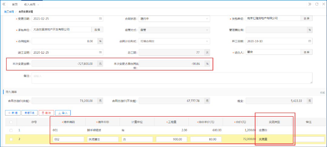Focus the 管理费比例 input field
327x147 pixels.
pyautogui.click(x=276, y=30)
